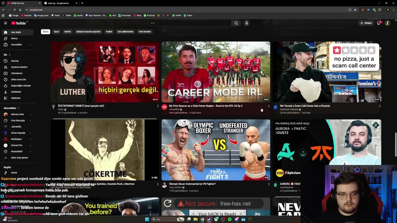Open the Streamlabs bookmark
The image size is (397, 223).
pyautogui.click(x=125, y=15)
